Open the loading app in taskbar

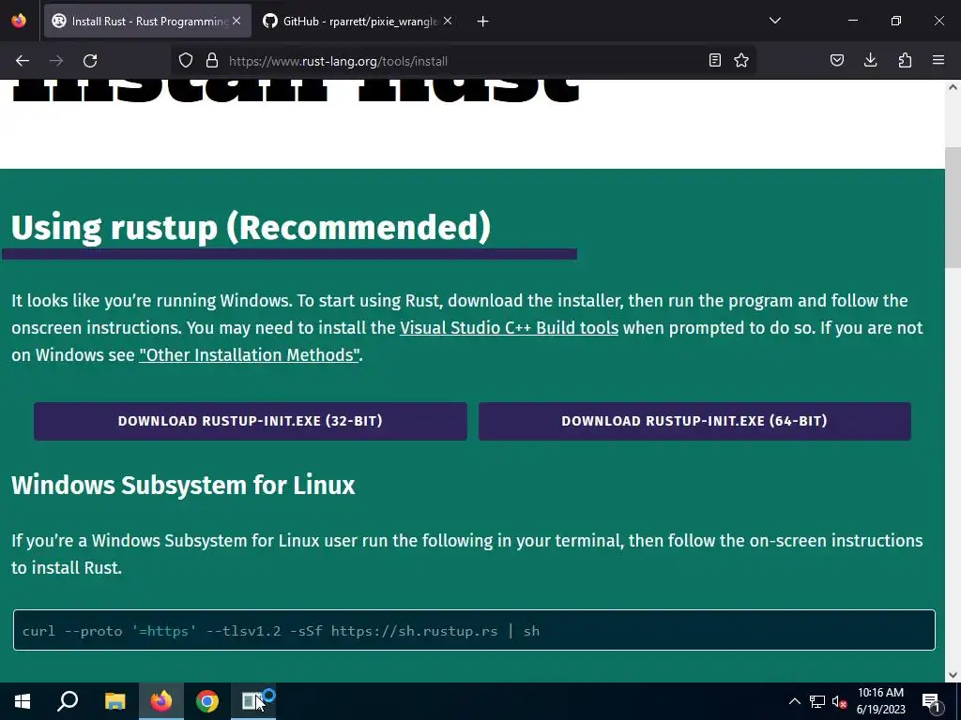pos(253,701)
